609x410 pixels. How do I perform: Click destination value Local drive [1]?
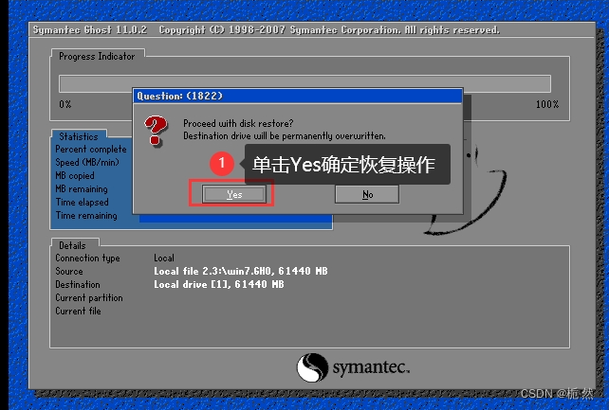click(x=219, y=284)
